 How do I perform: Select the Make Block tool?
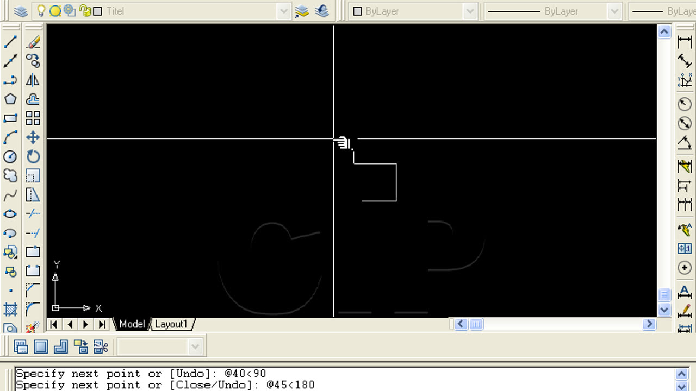click(x=10, y=271)
